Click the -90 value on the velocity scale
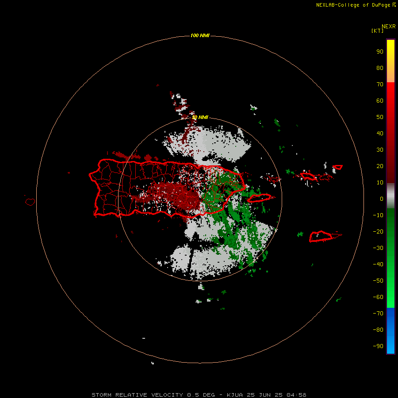Viewport: 398px width, 398px height. 378,346
